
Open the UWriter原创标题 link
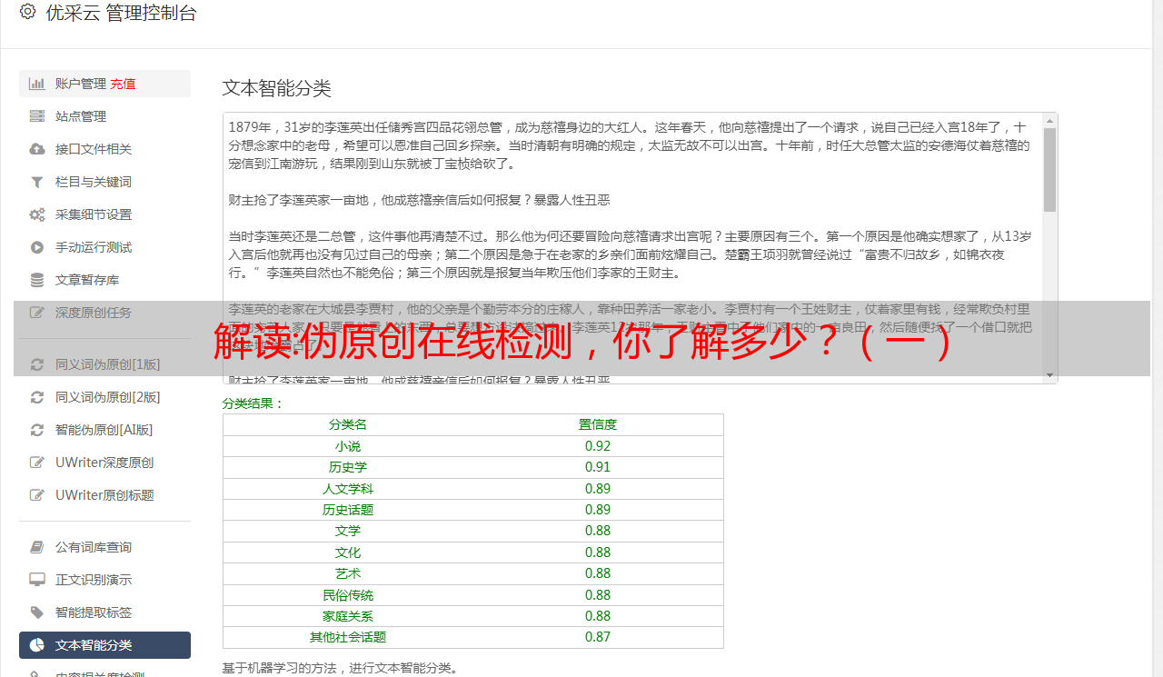pos(104,495)
